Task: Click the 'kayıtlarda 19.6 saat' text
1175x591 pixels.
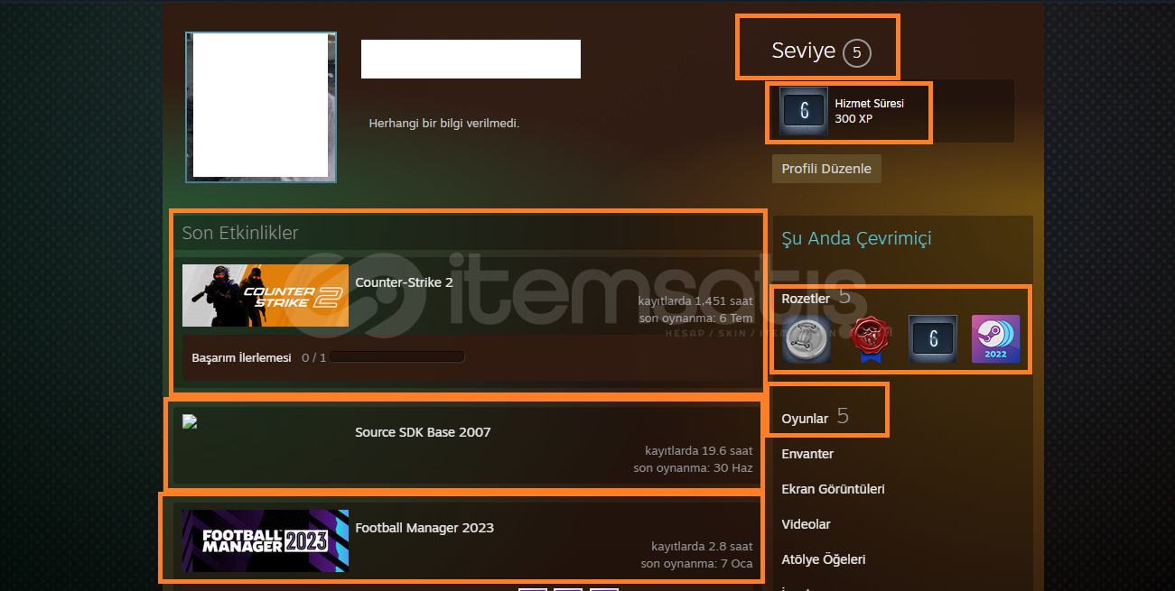Action: [x=699, y=450]
